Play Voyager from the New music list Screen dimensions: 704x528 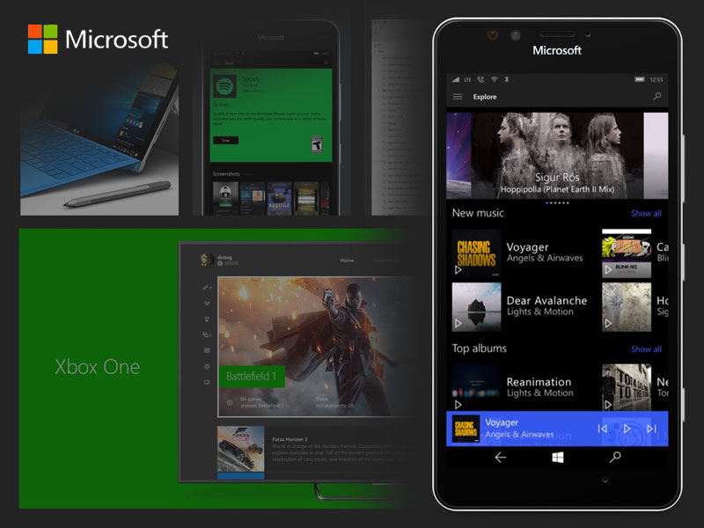click(458, 270)
